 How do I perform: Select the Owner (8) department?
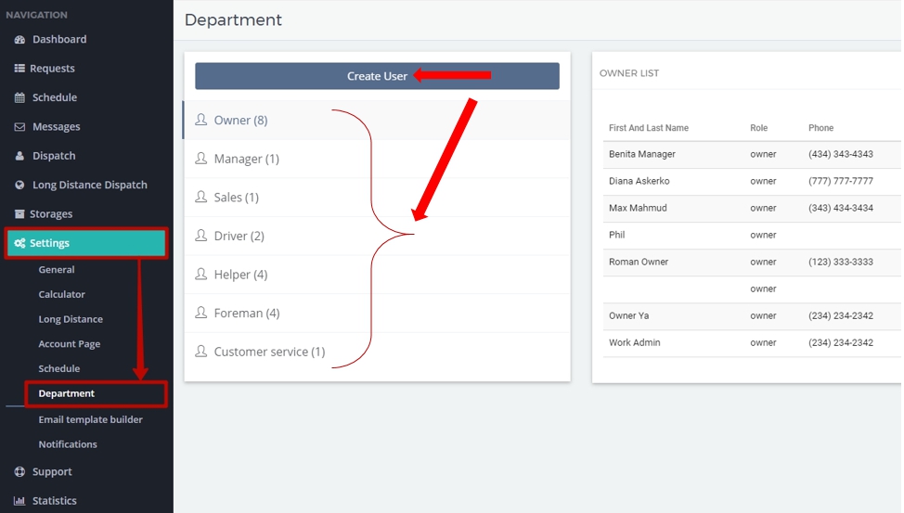pyautogui.click(x=377, y=120)
